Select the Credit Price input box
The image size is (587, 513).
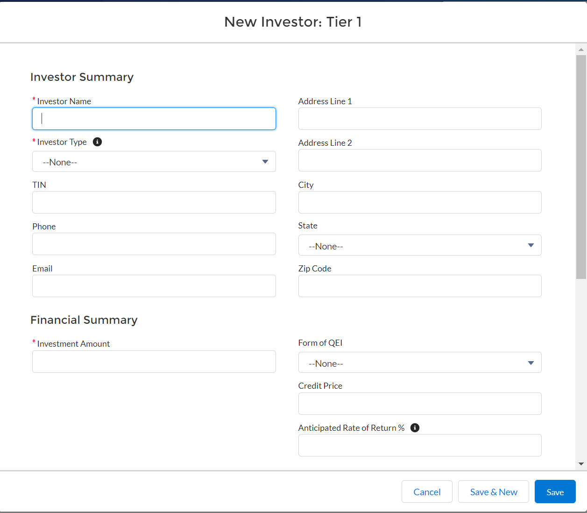pyautogui.click(x=419, y=404)
